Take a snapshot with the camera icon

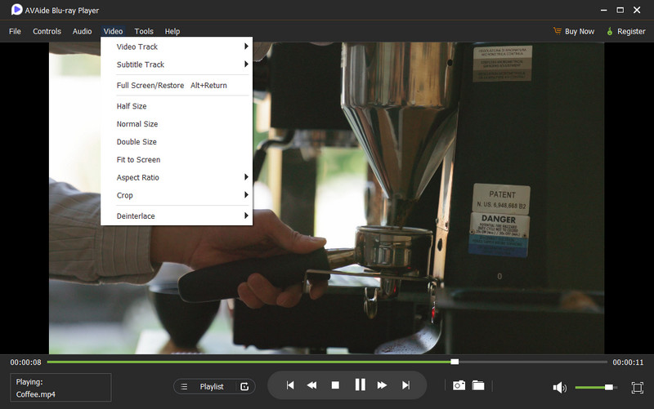click(x=459, y=385)
